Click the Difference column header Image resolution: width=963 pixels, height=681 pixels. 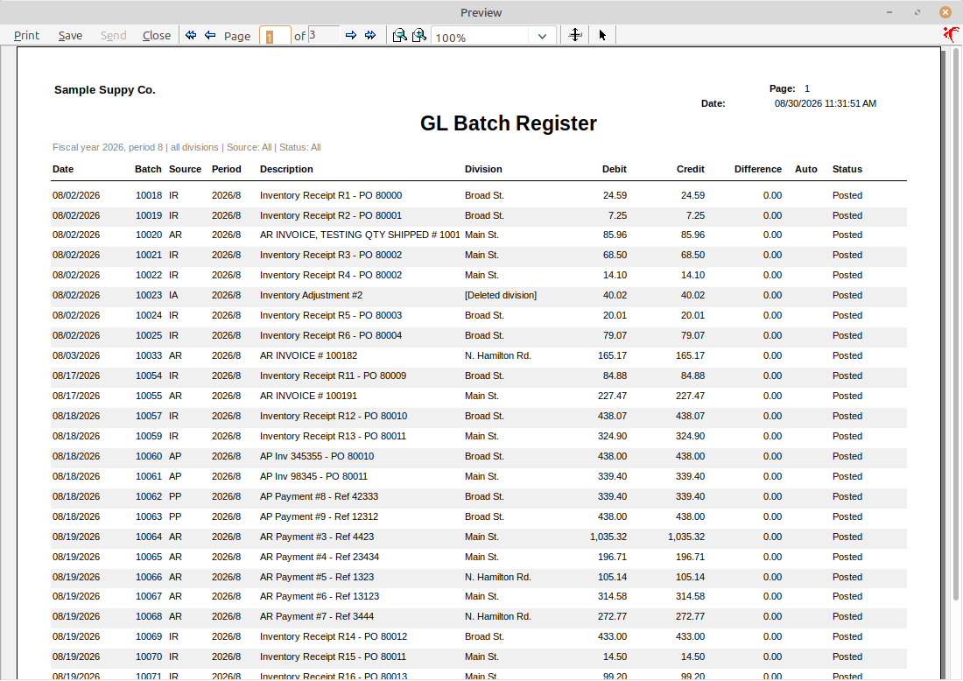(x=758, y=169)
